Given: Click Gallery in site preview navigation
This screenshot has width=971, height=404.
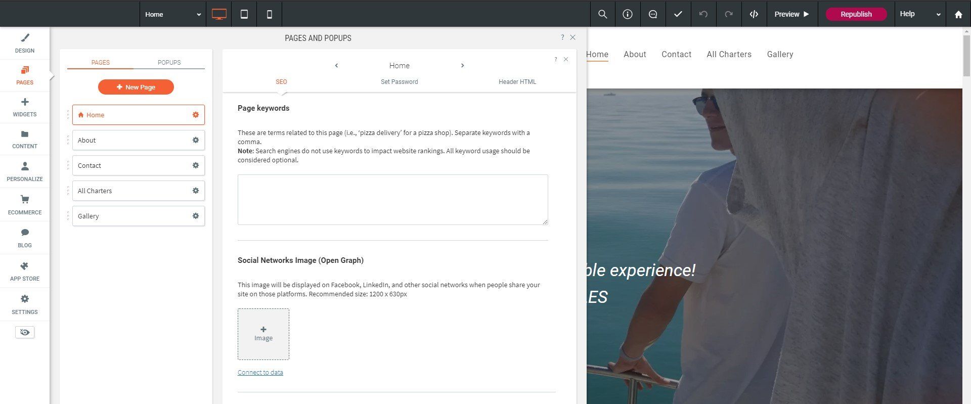Looking at the screenshot, I should pyautogui.click(x=780, y=55).
